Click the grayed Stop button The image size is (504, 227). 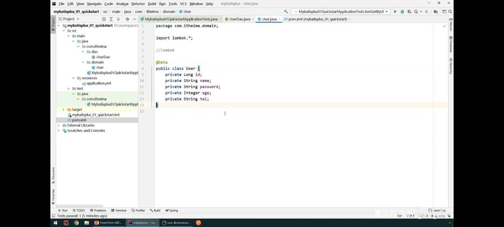click(426, 12)
